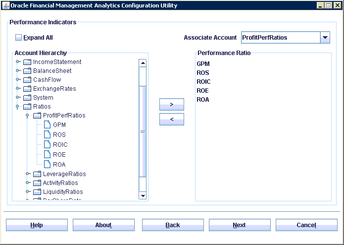
Task: Enable the Expand All checkbox
Action: point(18,38)
